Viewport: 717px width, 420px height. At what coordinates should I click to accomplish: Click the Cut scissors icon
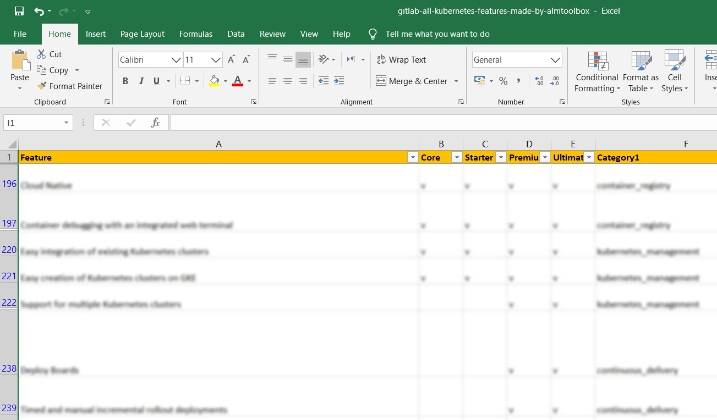(42, 54)
